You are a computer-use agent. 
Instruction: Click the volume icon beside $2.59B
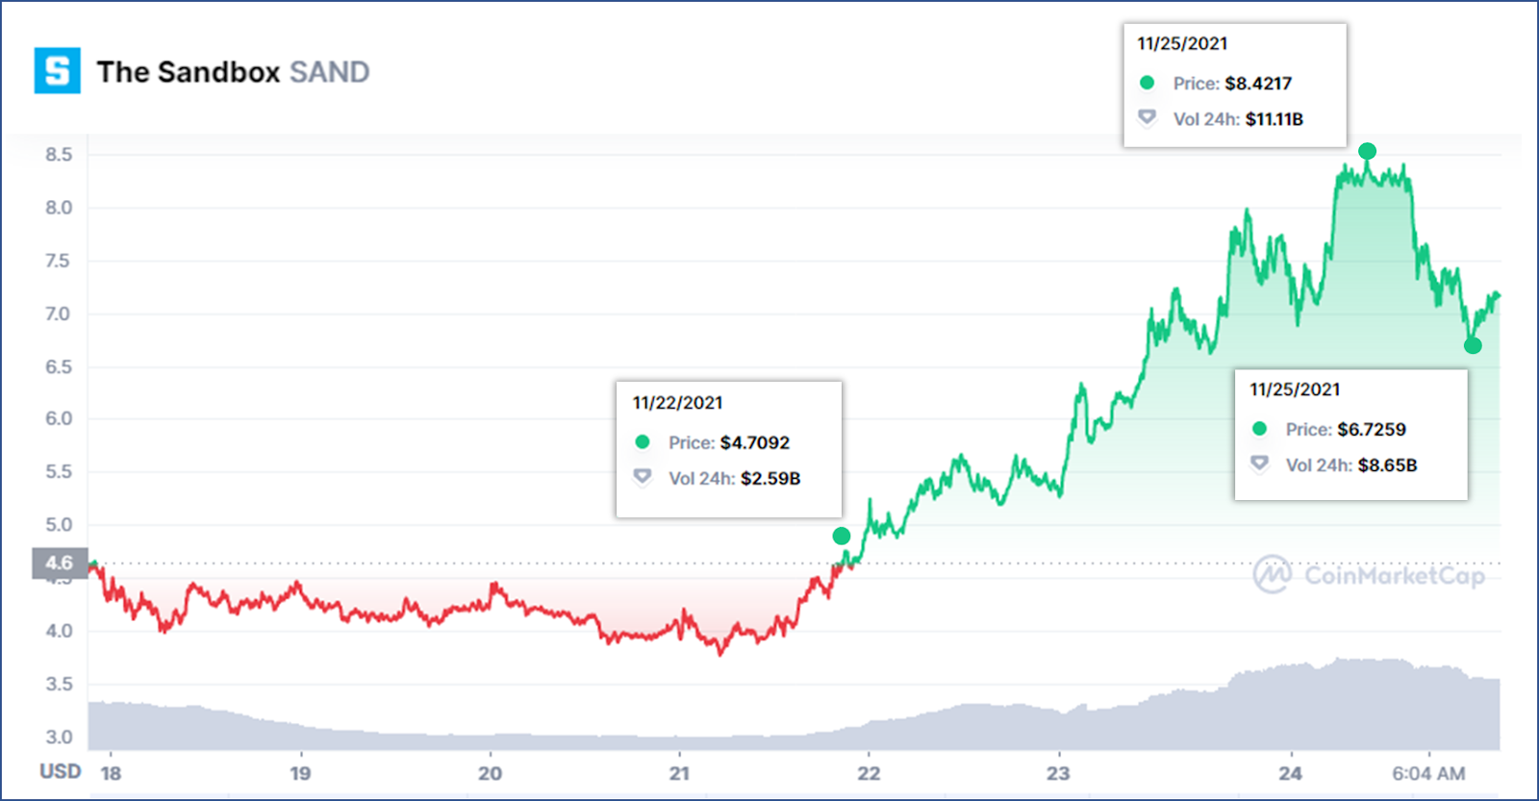coord(643,477)
